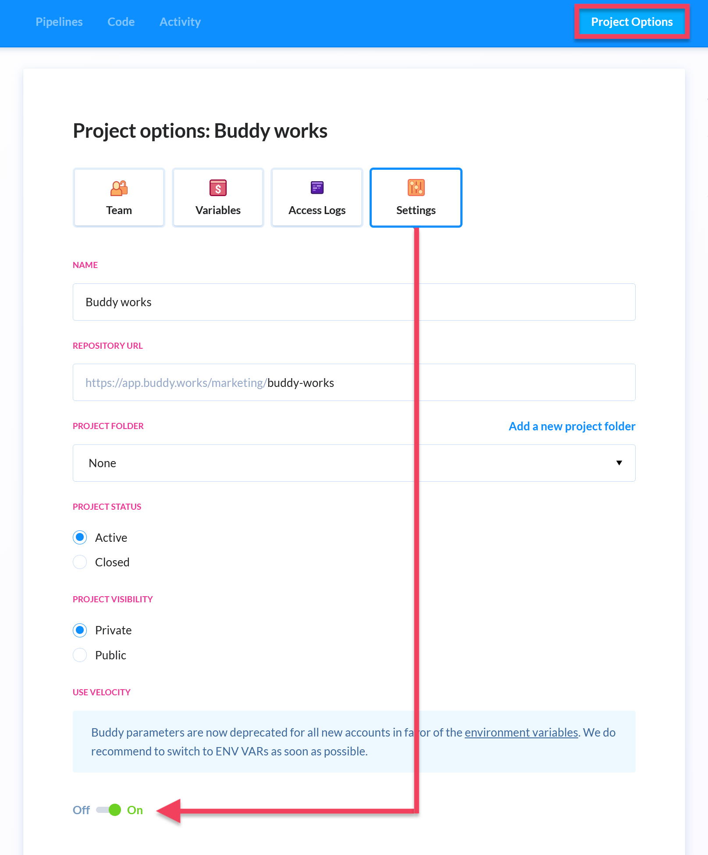Toggle the Use Velocity switch

(x=109, y=810)
